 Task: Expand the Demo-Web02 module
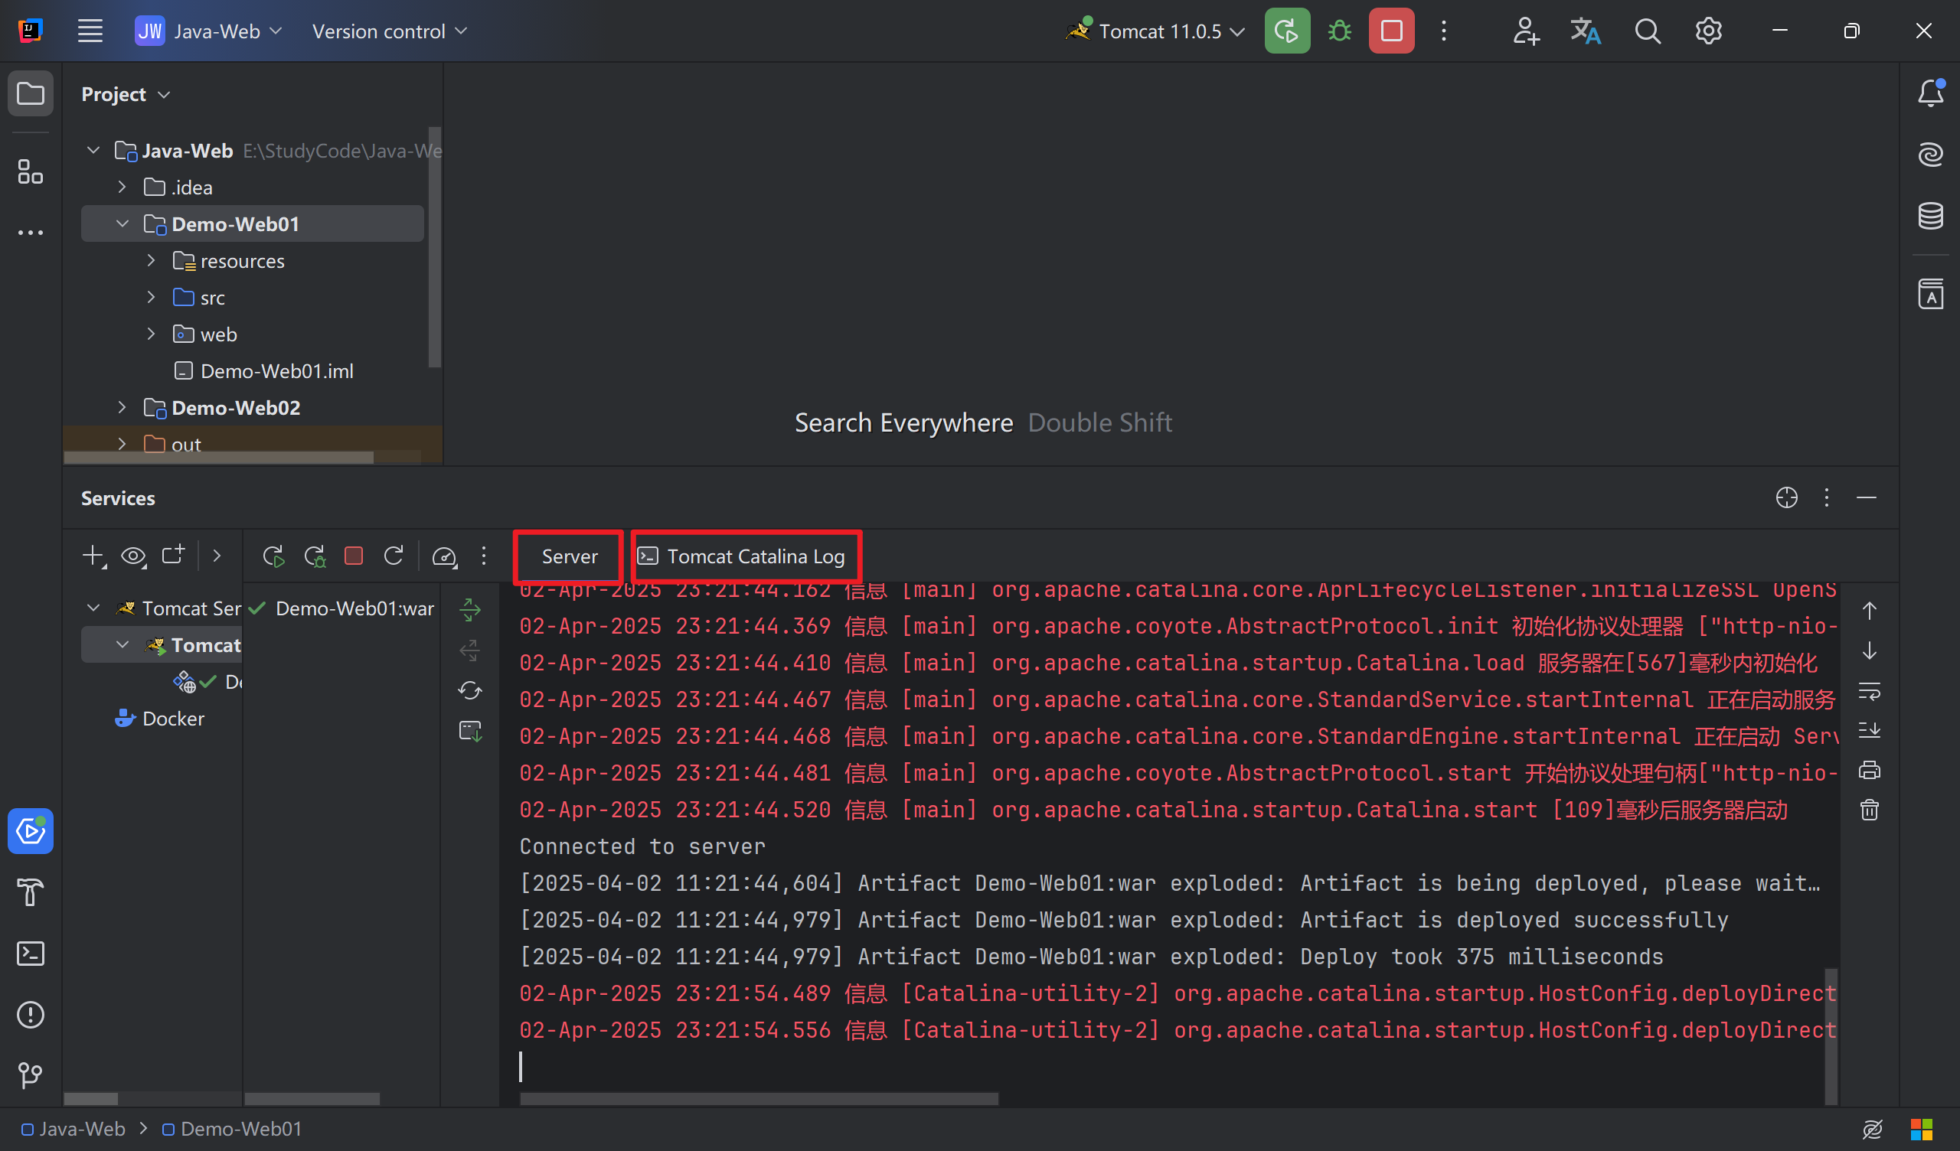(122, 407)
